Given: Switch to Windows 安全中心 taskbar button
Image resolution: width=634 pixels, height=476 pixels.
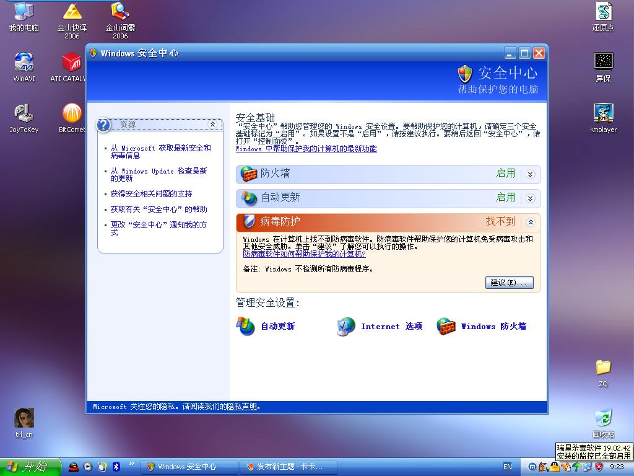Looking at the screenshot, I should click(189, 467).
